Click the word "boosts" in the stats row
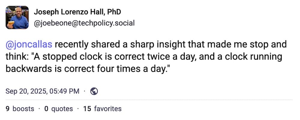 click(x=23, y=109)
